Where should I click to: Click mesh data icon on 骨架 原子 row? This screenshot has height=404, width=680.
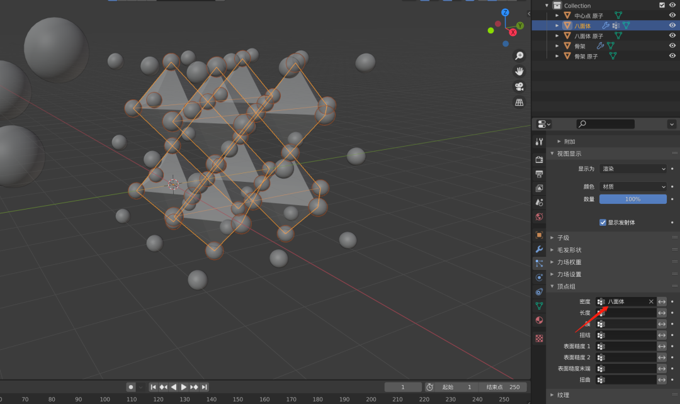(613, 56)
